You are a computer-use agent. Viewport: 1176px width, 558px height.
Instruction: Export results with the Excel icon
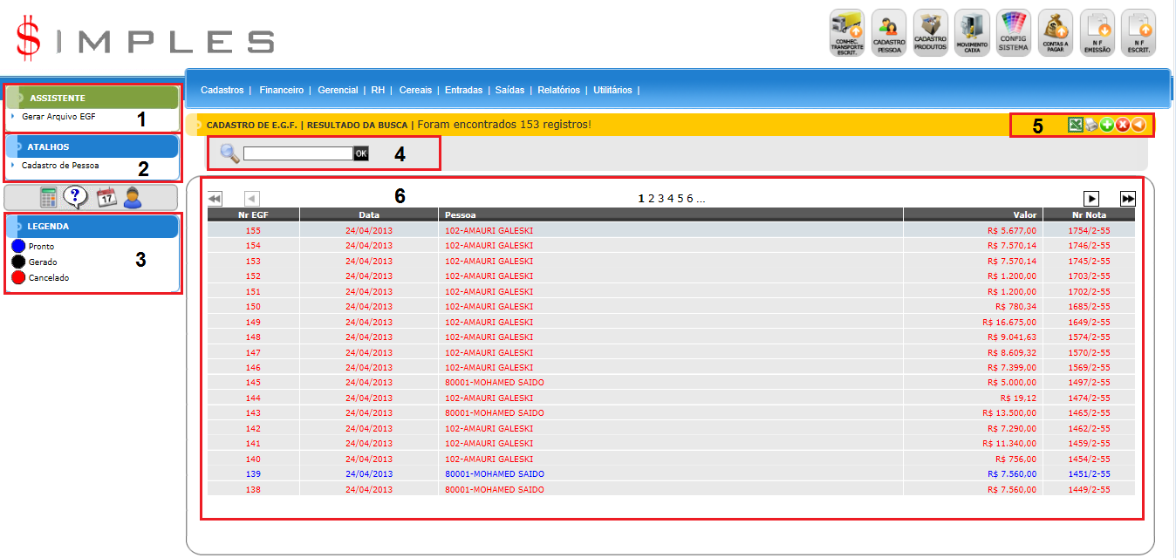click(x=1076, y=126)
